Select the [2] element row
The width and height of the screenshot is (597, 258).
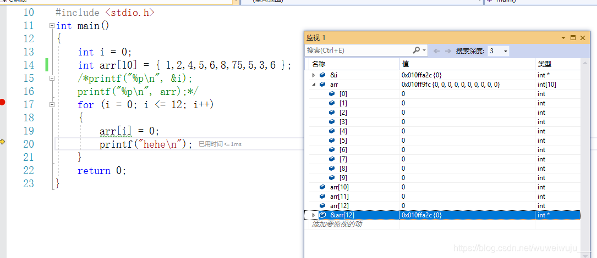point(443,113)
